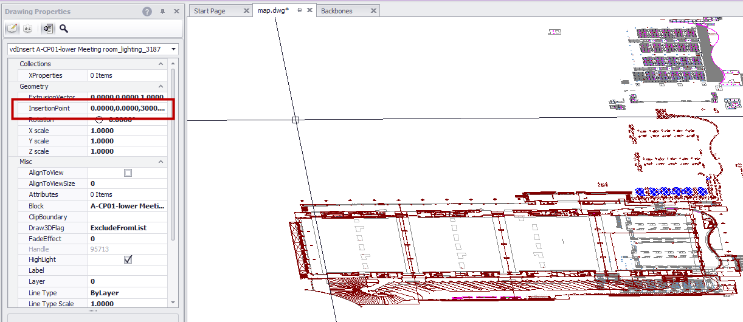Image resolution: width=743 pixels, height=322 pixels.
Task: Click the categorized view icon in Drawing Properties toolbar
Action: point(12,29)
